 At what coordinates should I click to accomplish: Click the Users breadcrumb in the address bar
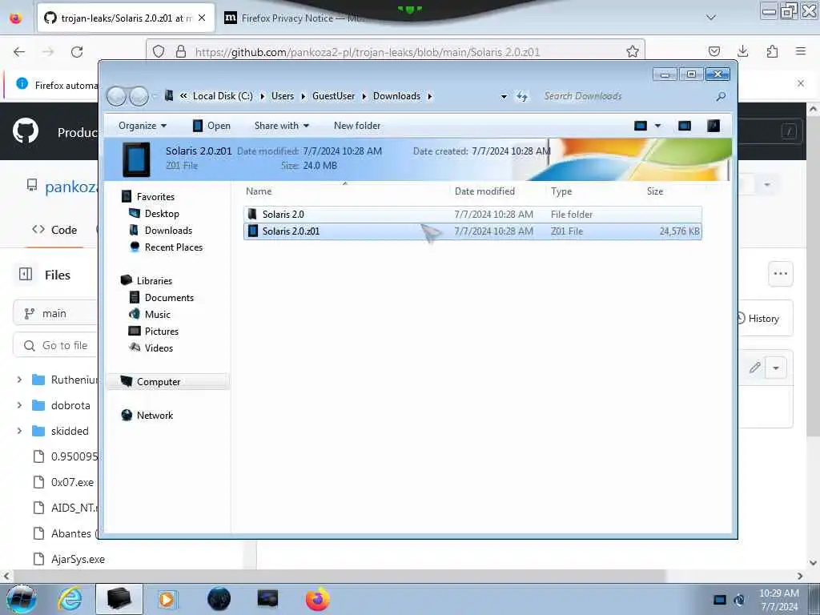[x=283, y=96]
